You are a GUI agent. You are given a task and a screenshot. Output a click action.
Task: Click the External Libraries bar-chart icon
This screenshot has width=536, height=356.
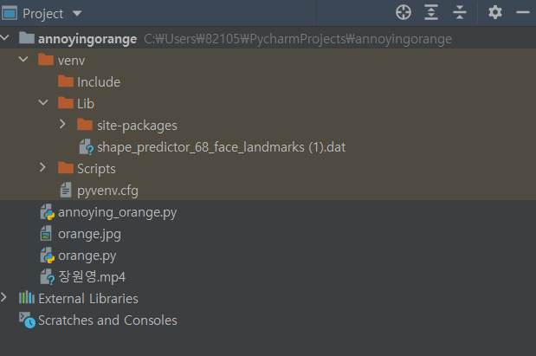(27, 298)
